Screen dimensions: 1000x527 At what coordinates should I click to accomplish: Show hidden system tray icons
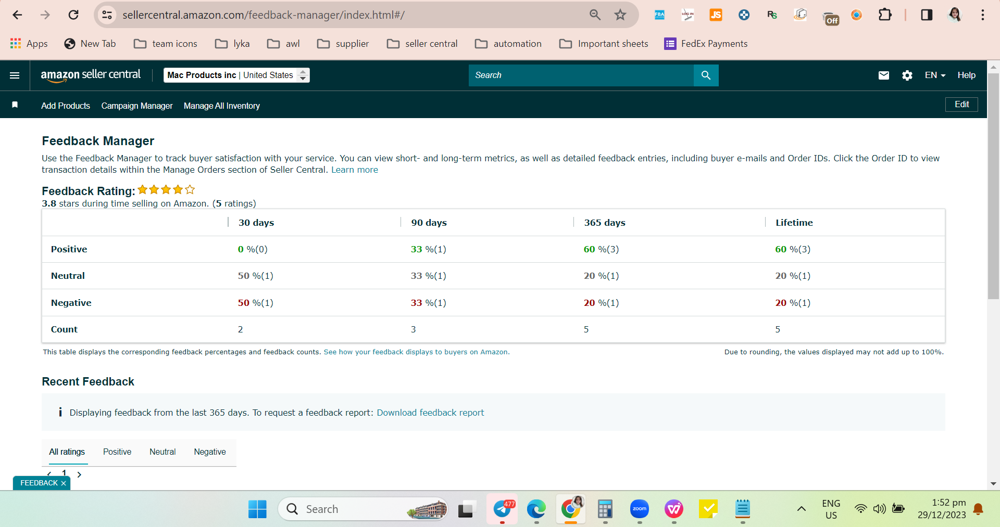click(802, 509)
